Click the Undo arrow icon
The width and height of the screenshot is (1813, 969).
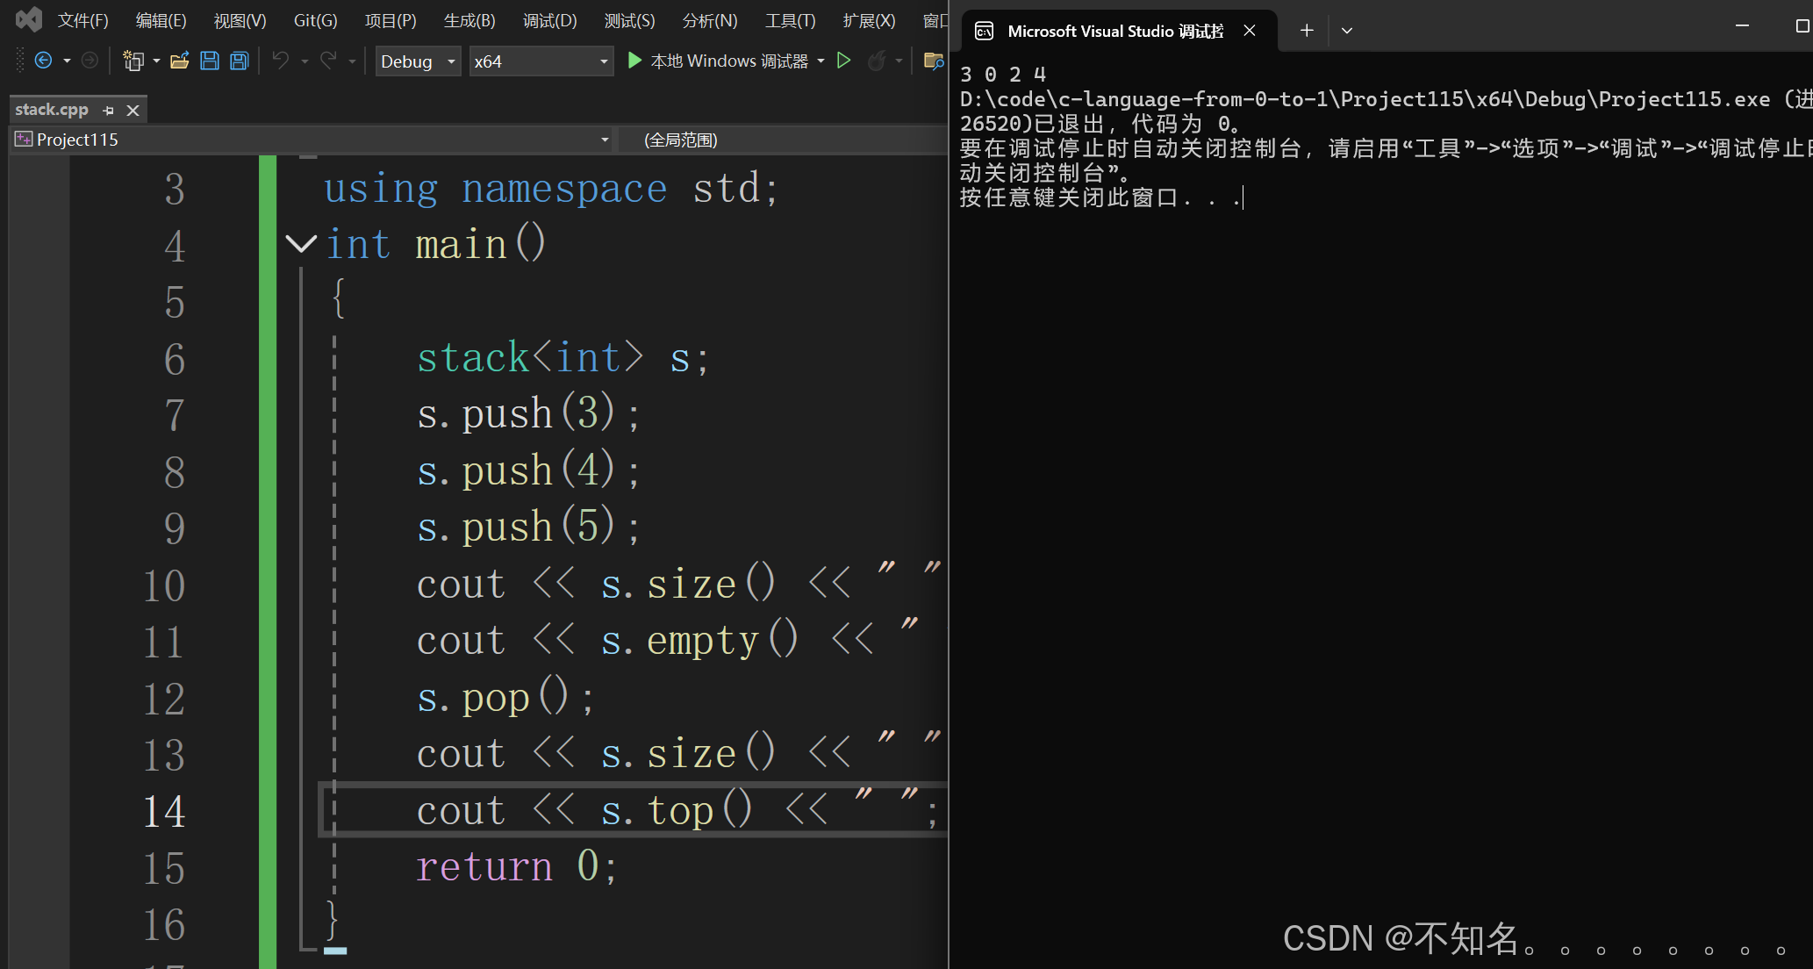click(x=281, y=61)
